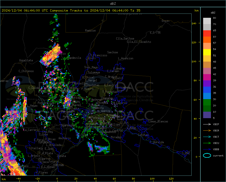
Task: Click the 'Tulumaya' place label
Action: coord(94,72)
